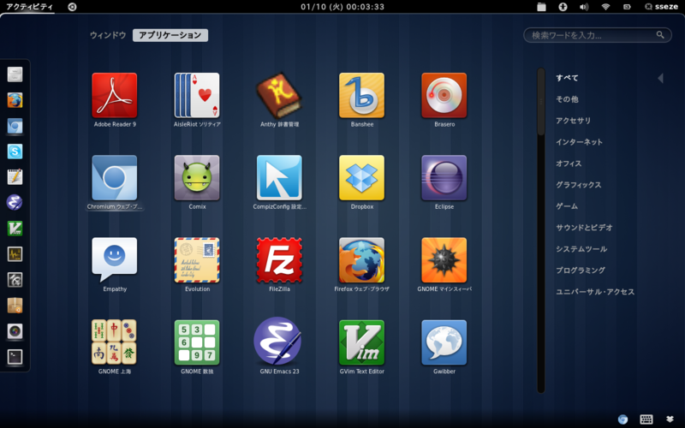Click the battery status indicator
Viewport: 685px width, 428px height.
627,7
